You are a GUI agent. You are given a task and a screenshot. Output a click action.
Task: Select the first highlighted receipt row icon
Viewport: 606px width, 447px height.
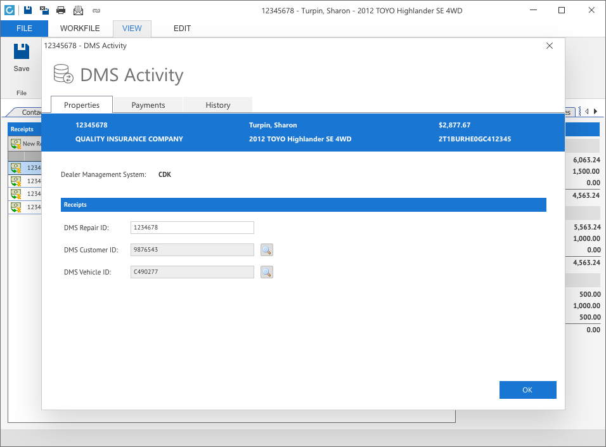click(x=16, y=167)
